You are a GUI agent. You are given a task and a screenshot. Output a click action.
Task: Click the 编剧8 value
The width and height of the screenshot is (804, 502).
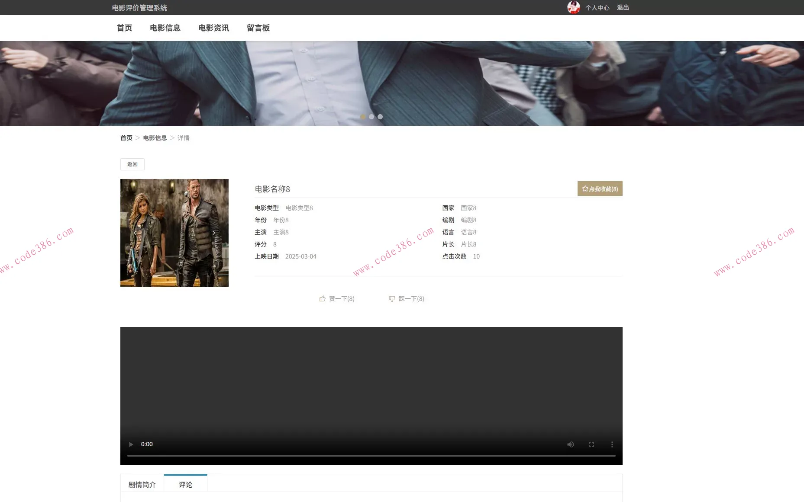[468, 220]
